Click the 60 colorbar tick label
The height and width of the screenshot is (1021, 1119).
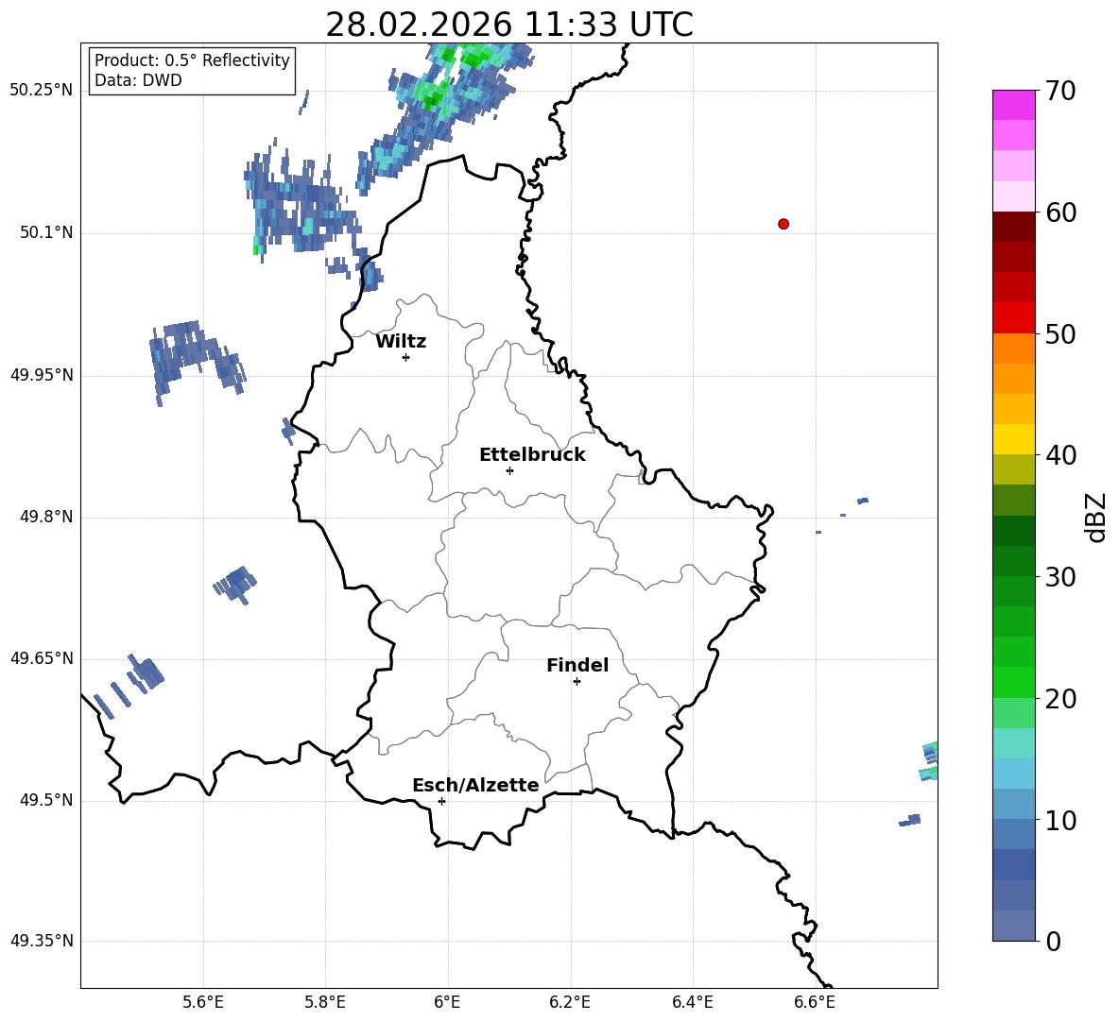(x=1060, y=213)
